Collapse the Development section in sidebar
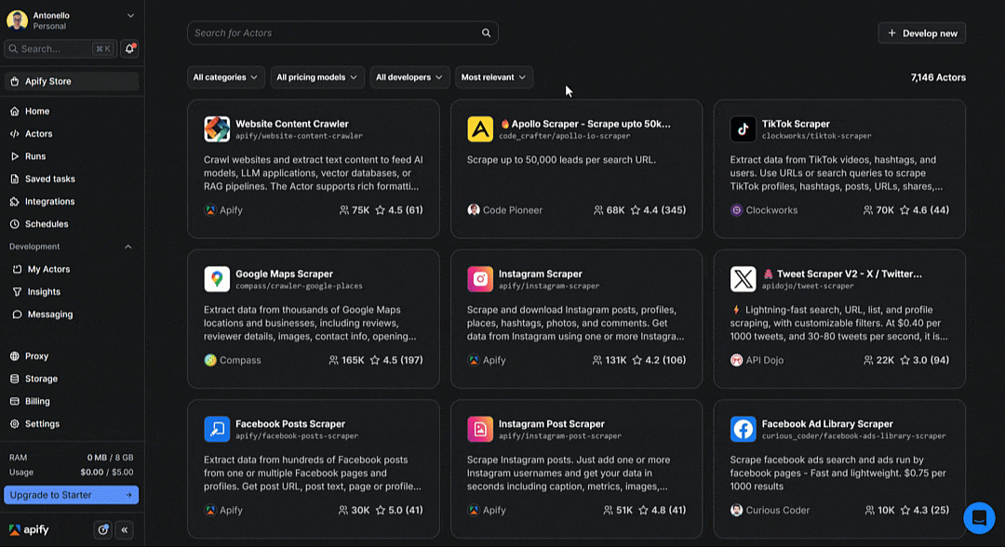 pyautogui.click(x=128, y=247)
